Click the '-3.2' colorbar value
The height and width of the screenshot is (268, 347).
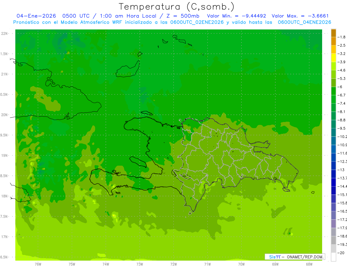point(342,54)
